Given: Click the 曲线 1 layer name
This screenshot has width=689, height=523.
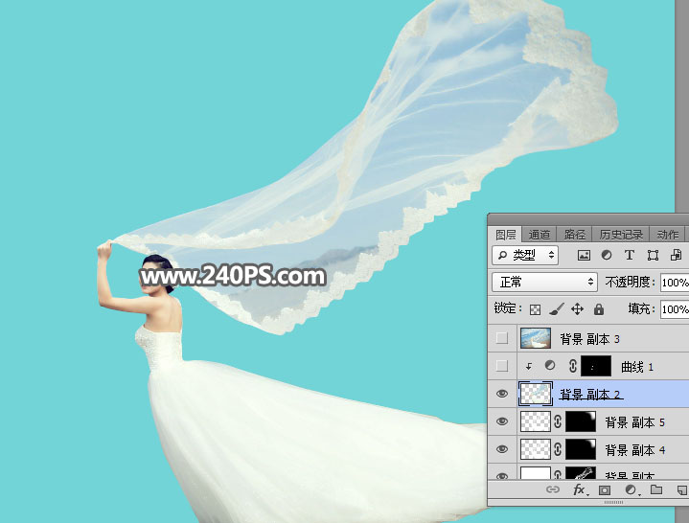Looking at the screenshot, I should coord(636,367).
